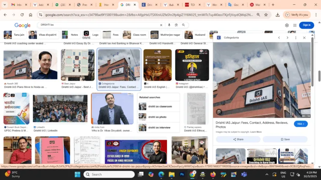The image size is (321, 180).
Task: Click the Google Lens search-by-image icon
Action: (x=176, y=25)
